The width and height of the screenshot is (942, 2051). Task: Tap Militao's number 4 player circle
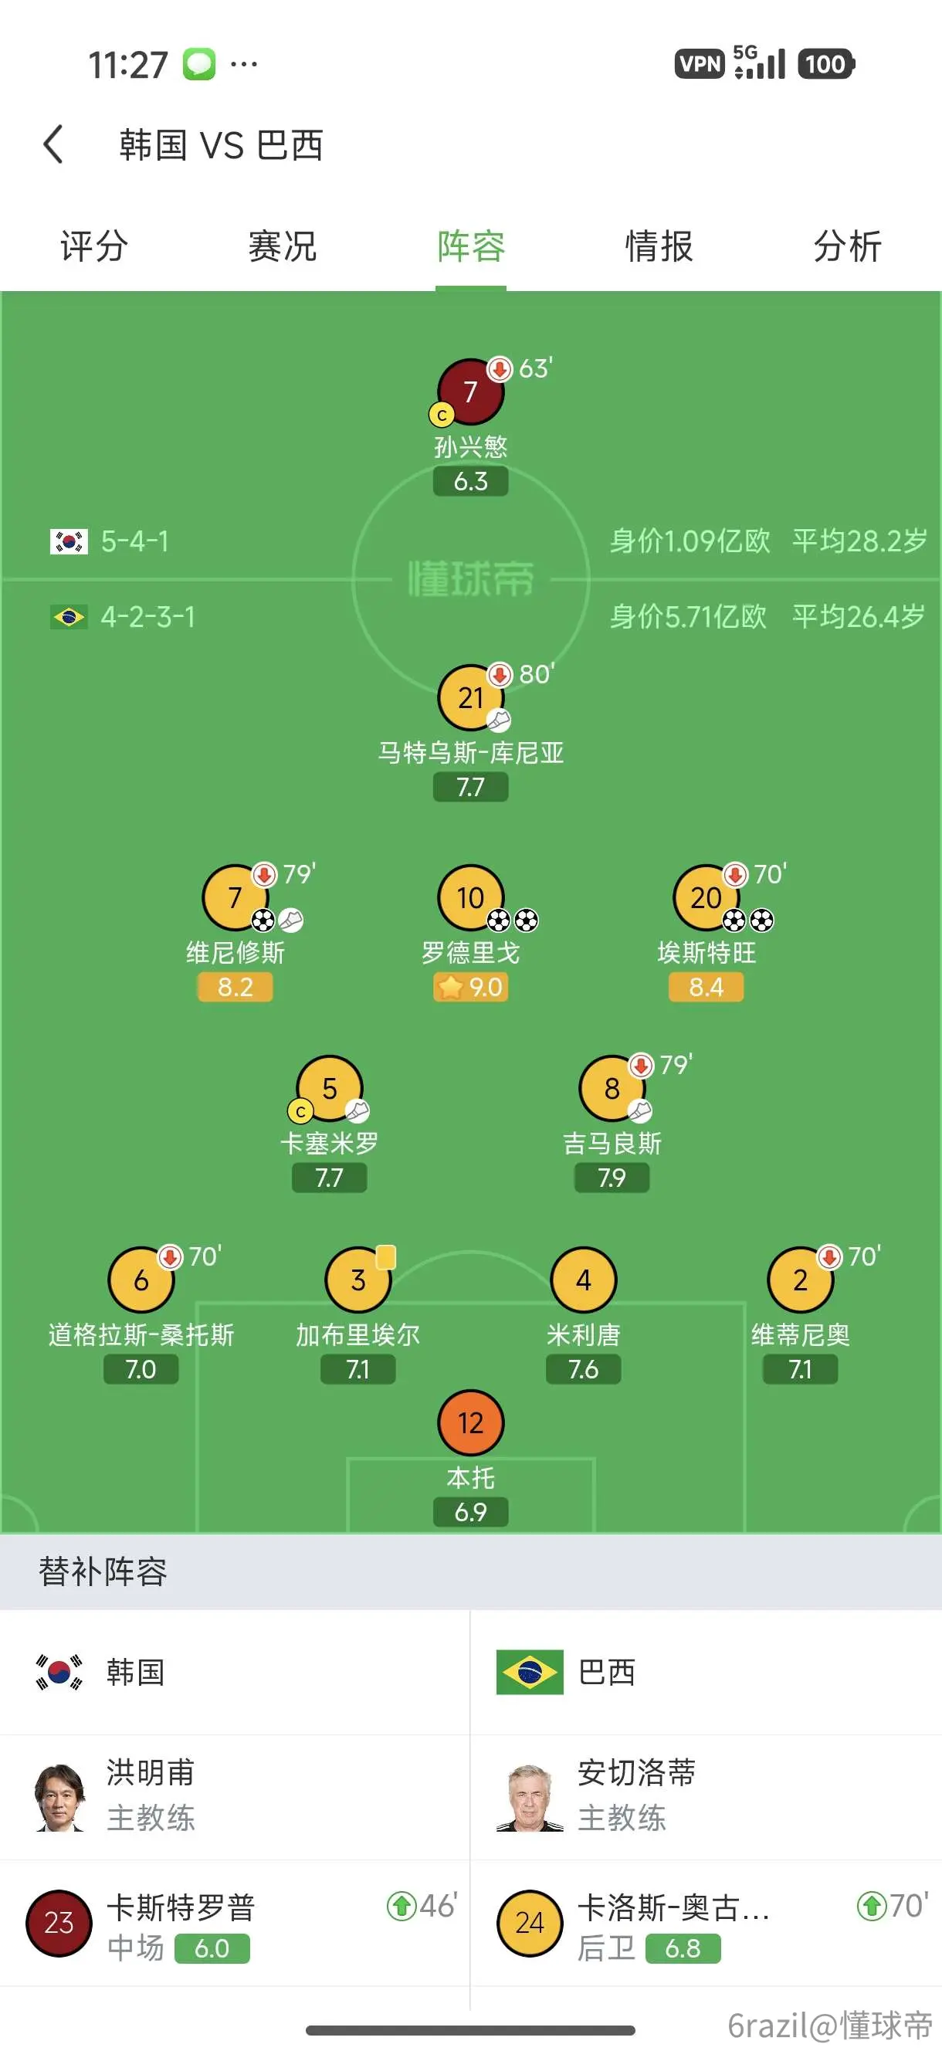[x=584, y=1280]
